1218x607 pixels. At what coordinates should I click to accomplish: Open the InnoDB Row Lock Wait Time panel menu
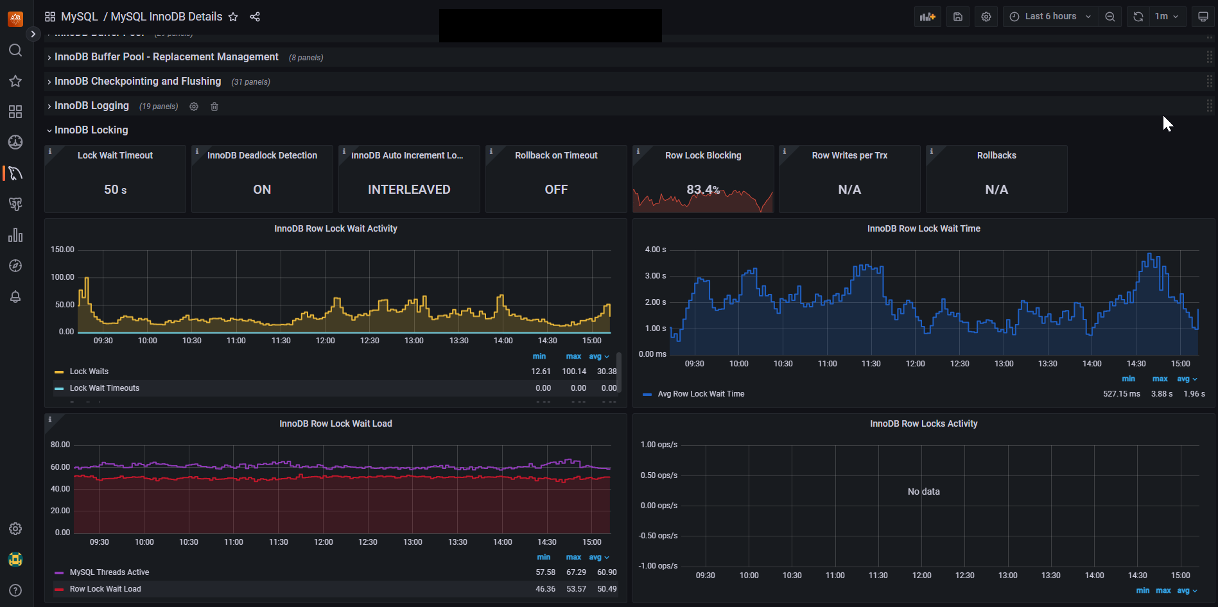click(x=923, y=228)
